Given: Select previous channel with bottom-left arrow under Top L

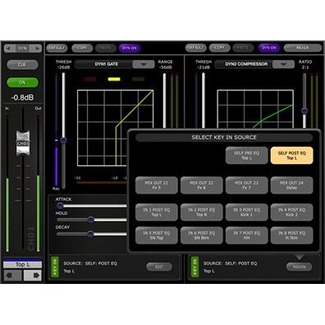Looking at the screenshot, I should pos(12,275).
